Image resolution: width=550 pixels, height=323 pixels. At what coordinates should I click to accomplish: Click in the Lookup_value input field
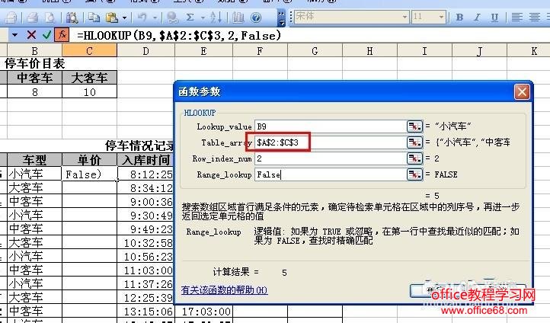331,126
